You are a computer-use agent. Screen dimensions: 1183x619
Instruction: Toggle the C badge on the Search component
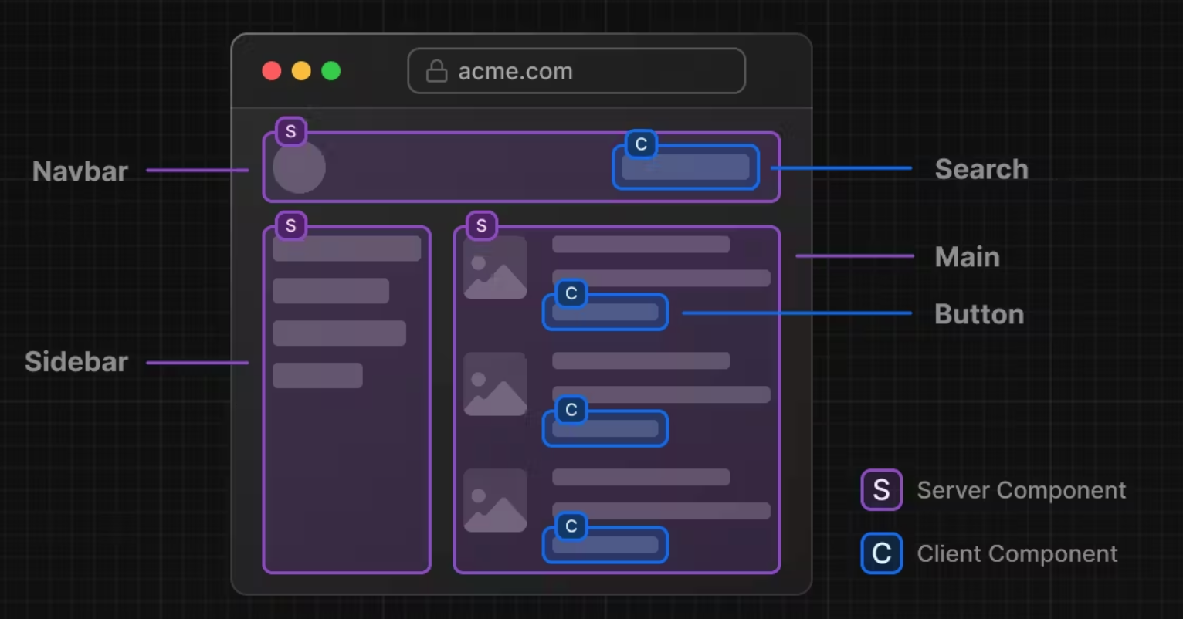pyautogui.click(x=641, y=144)
